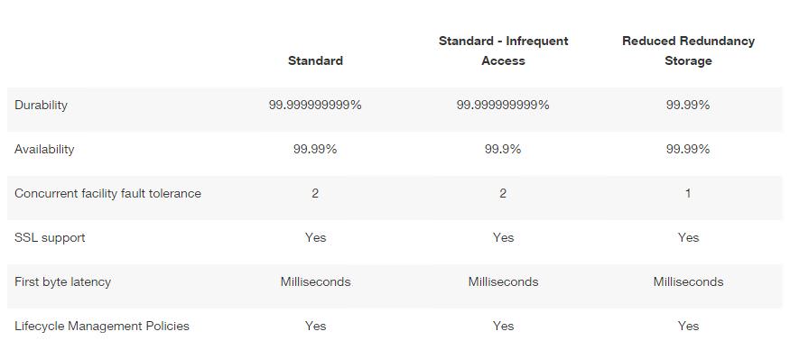The width and height of the screenshot is (790, 350).
Task: Click Standard durability value 99.999999999%
Action: [315, 106]
